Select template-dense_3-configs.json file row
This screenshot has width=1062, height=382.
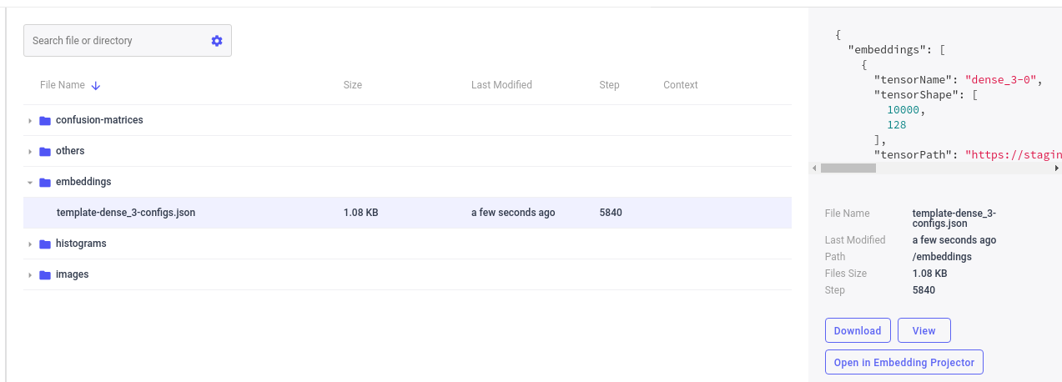(126, 213)
